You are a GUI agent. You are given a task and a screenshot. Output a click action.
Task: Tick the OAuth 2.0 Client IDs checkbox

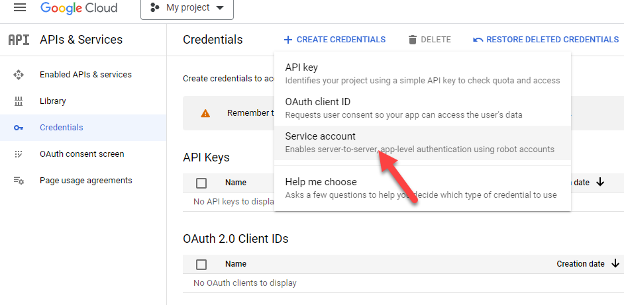pos(201,264)
